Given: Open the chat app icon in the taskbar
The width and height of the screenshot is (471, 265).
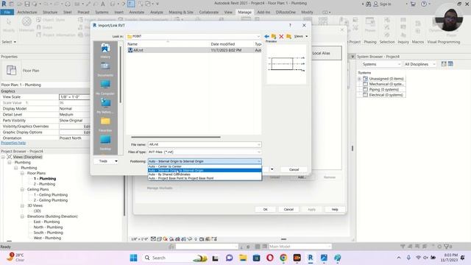Looking at the screenshot, I should pyautogui.click(x=229, y=258).
